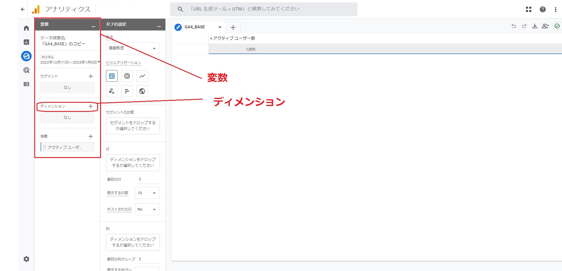
Task: Select the line chart visualization
Action: click(142, 76)
